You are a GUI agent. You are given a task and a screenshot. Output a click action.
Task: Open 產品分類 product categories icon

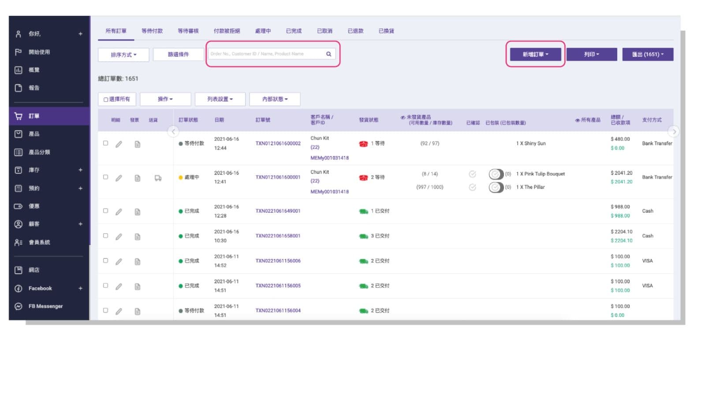(x=18, y=152)
